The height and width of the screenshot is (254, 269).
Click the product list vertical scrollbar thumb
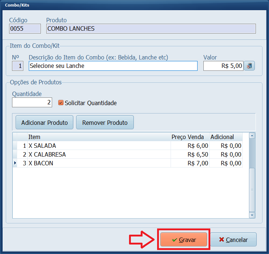pyautogui.click(x=252, y=190)
